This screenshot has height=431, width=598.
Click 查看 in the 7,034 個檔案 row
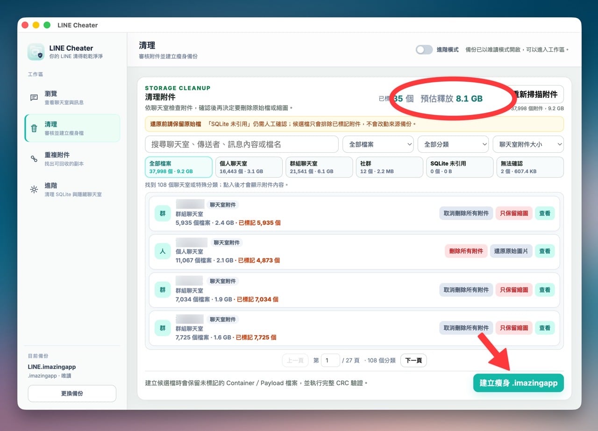(545, 290)
